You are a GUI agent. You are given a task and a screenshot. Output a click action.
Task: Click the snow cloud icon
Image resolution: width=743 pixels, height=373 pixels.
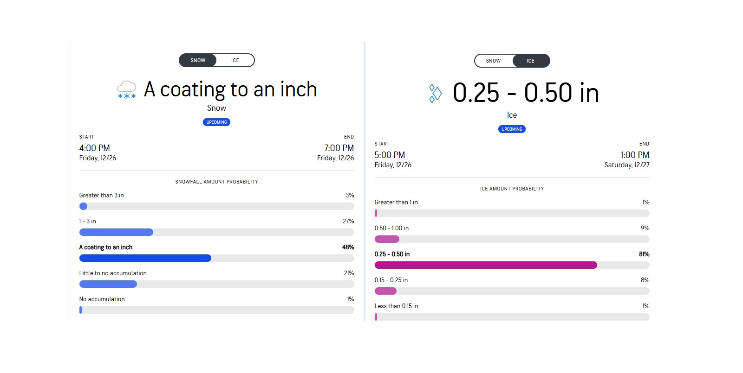coord(127,89)
